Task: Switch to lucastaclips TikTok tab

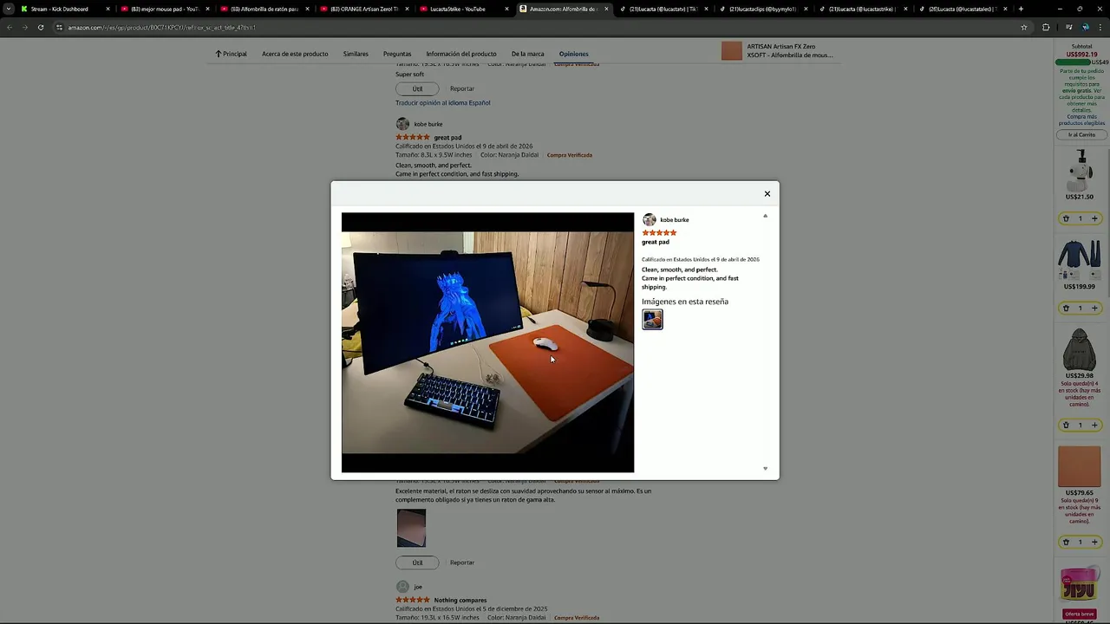Action: click(x=763, y=9)
